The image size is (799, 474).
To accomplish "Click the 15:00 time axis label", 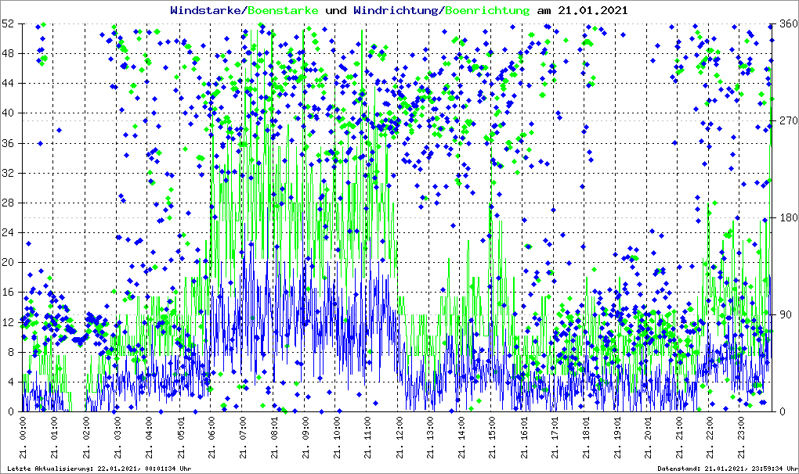I will [492, 437].
